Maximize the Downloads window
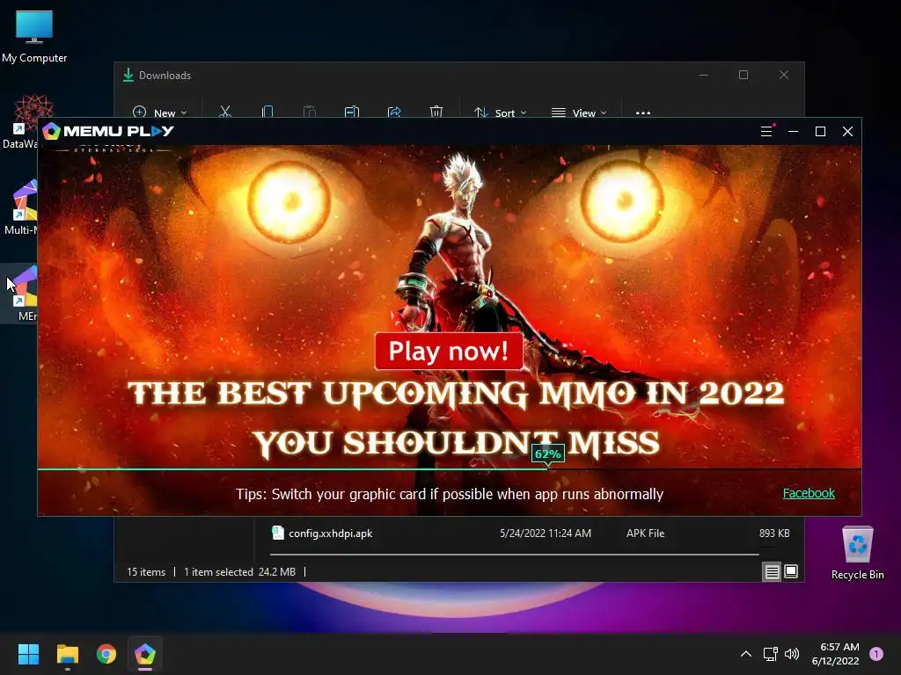 [x=744, y=76]
